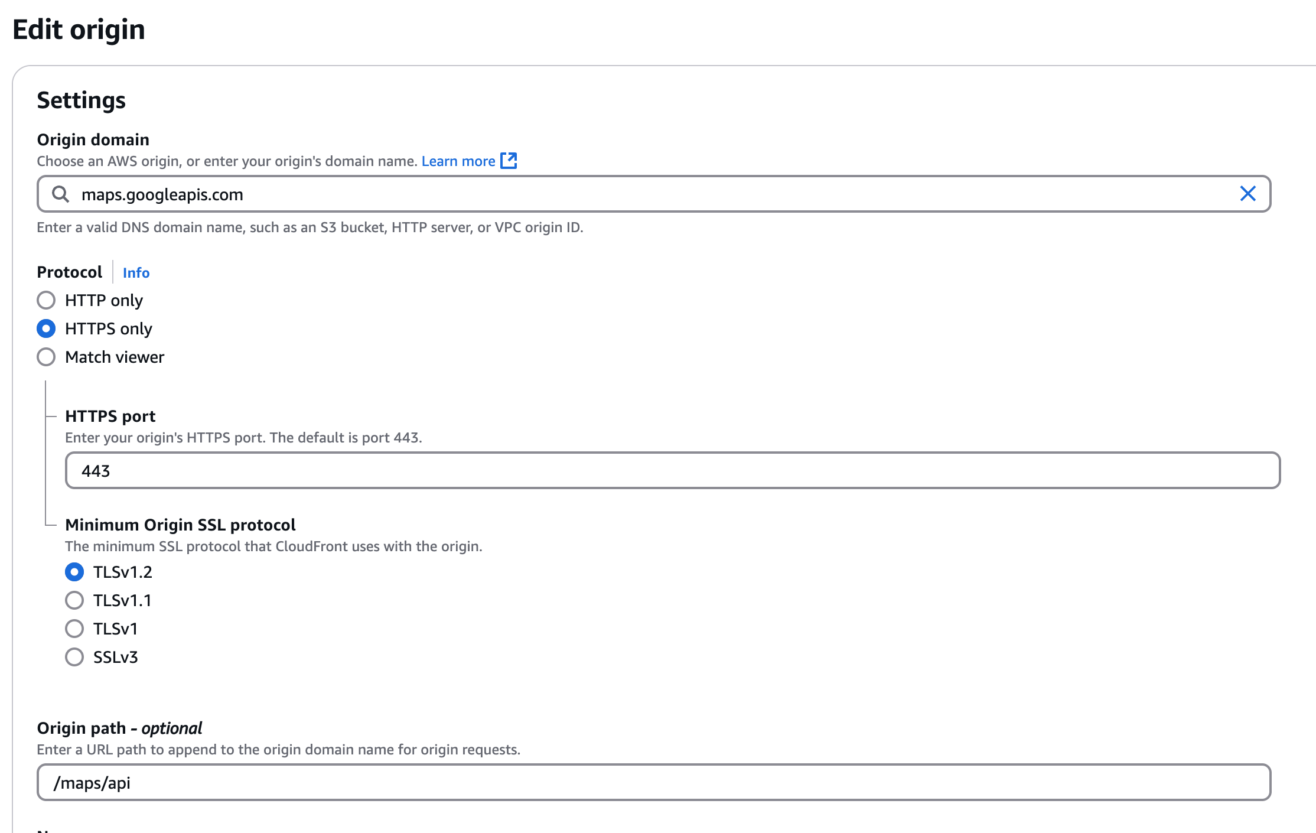The width and height of the screenshot is (1316, 833).
Task: Select the TLSv1 SSL protocol option
Action: pyautogui.click(x=74, y=629)
